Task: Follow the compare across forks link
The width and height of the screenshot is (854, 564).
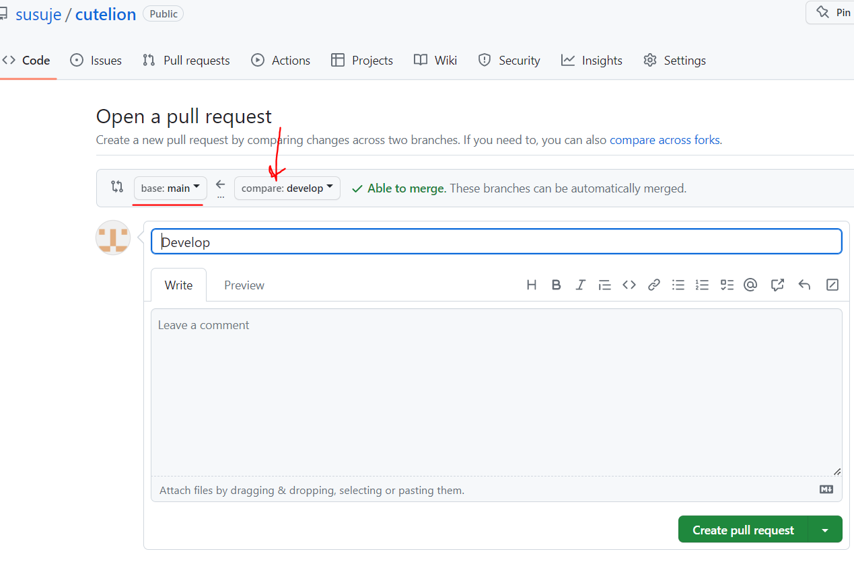Action: [x=665, y=140]
